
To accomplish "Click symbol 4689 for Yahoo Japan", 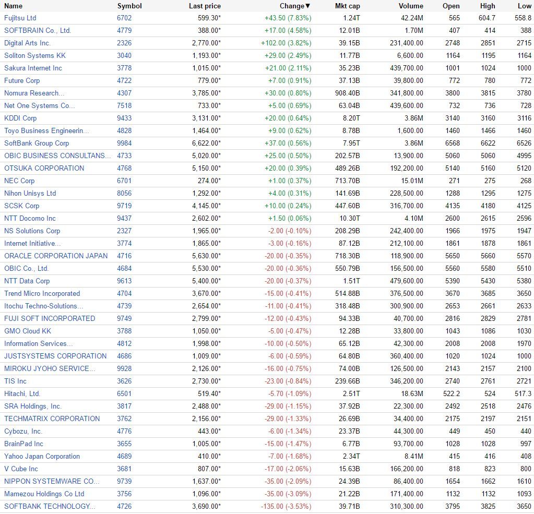I will [124, 457].
